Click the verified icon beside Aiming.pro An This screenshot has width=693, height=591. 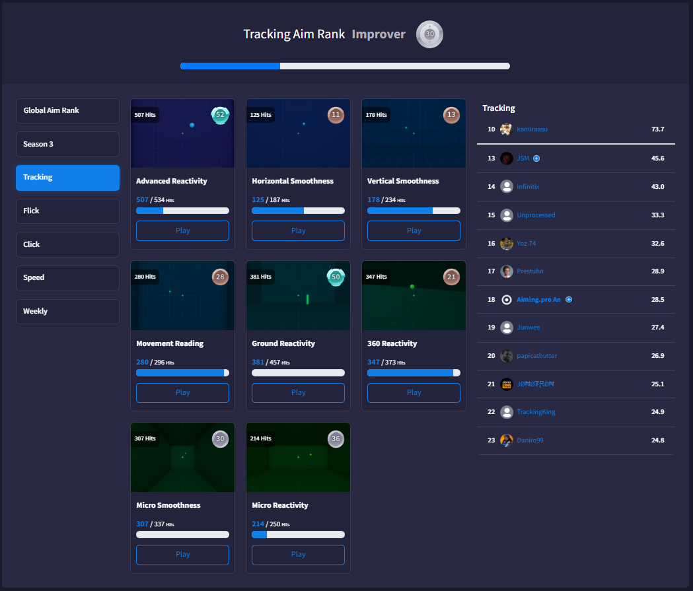569,299
